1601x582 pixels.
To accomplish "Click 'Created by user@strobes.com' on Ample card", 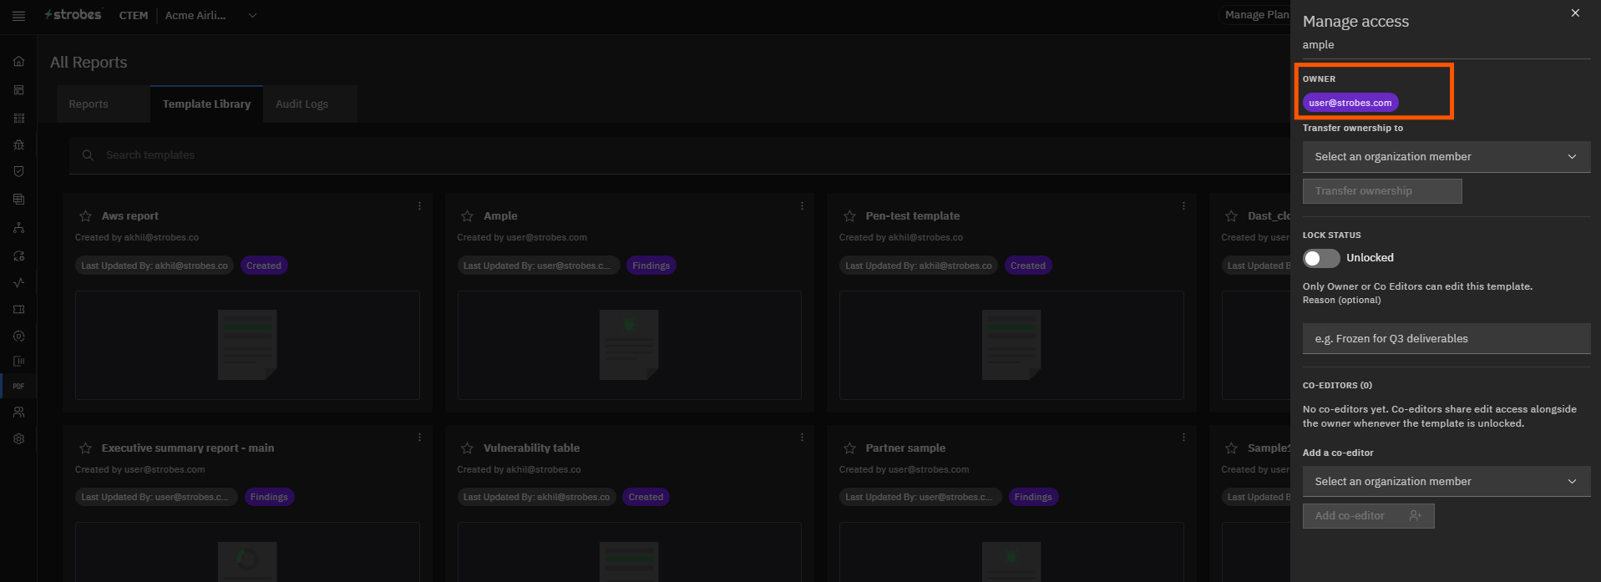I will pyautogui.click(x=522, y=237).
